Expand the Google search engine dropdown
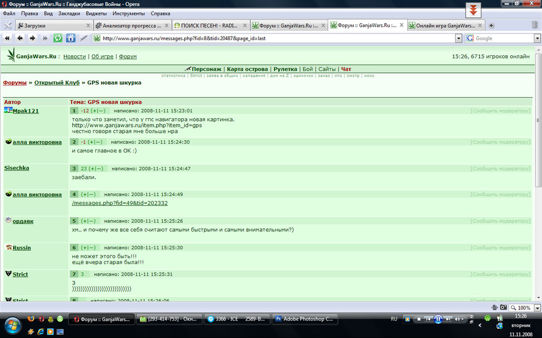Screen dimensions: 542x338 (537, 38)
